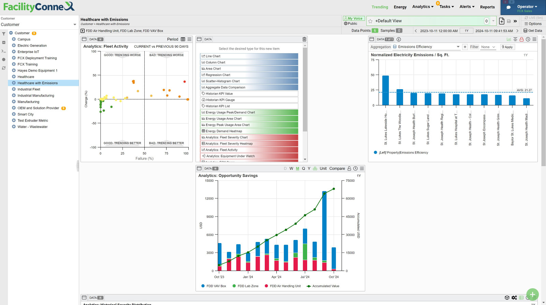The image size is (546, 305).
Task: Delete the new item panel with trash icon
Action: (304, 39)
